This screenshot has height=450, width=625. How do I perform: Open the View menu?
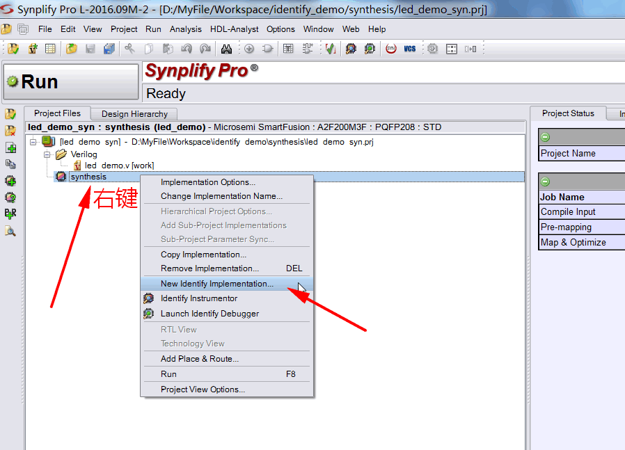click(x=93, y=29)
